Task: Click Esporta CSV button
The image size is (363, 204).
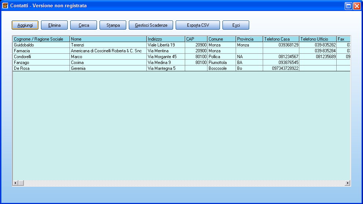Action: pyautogui.click(x=198, y=25)
